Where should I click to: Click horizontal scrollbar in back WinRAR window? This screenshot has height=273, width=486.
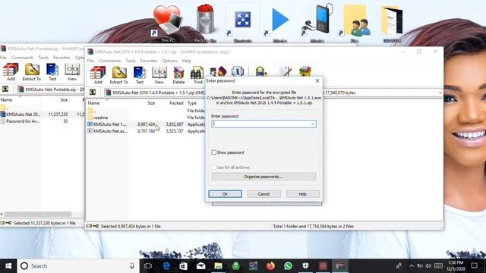pyautogui.click(x=38, y=214)
